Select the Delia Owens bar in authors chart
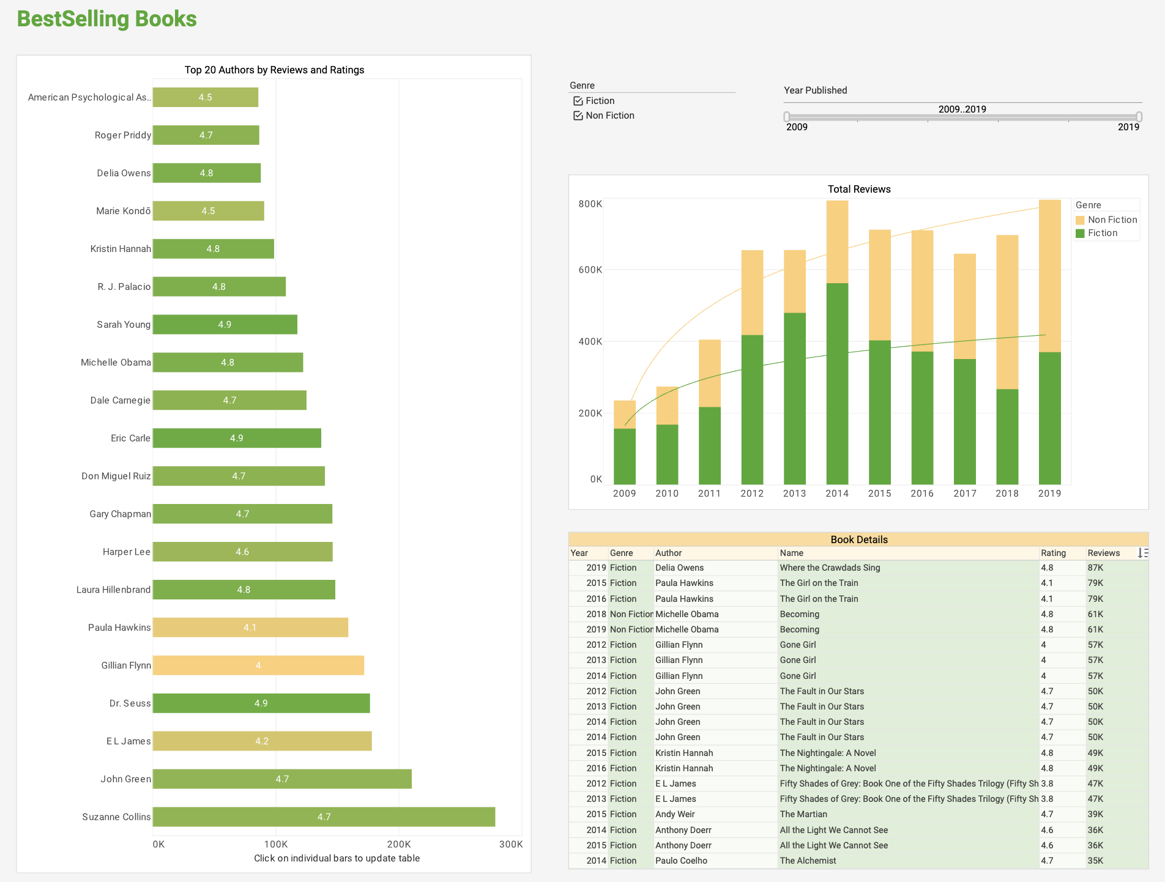 [x=206, y=172]
